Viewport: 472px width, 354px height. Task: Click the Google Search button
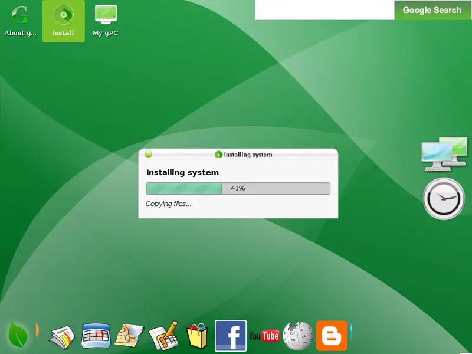[x=432, y=10]
